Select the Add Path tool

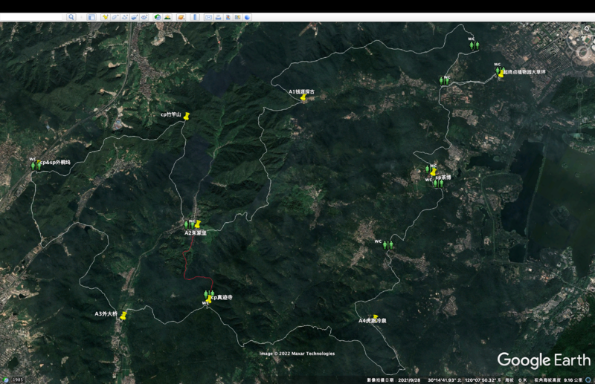[125, 16]
